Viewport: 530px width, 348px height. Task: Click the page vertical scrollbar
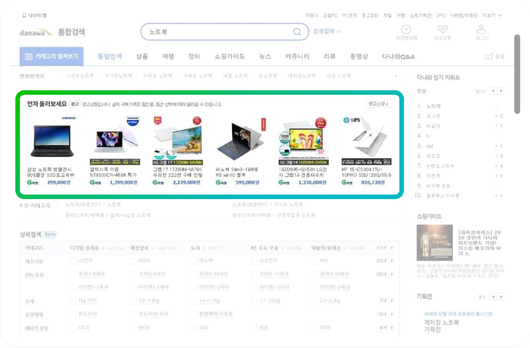517,74
